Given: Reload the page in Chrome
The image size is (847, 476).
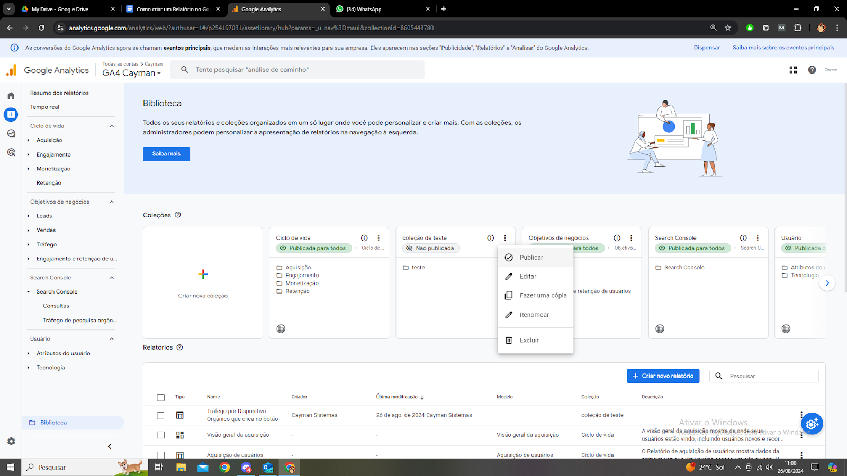Looking at the screenshot, I should pos(41,28).
